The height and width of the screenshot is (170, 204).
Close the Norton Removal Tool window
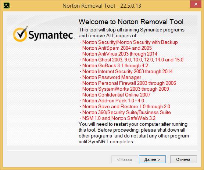196,4
